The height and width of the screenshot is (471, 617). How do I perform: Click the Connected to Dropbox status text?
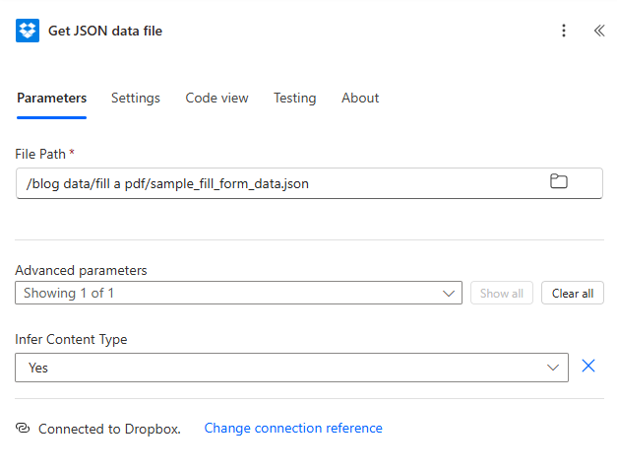point(109,429)
